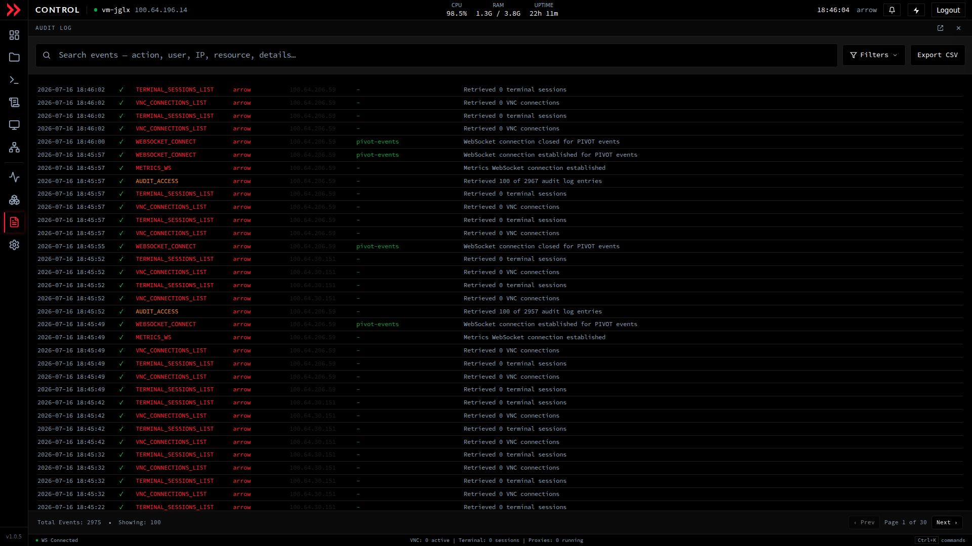972x546 pixels.
Task: Open the file manager folder icon
Action: [14, 57]
